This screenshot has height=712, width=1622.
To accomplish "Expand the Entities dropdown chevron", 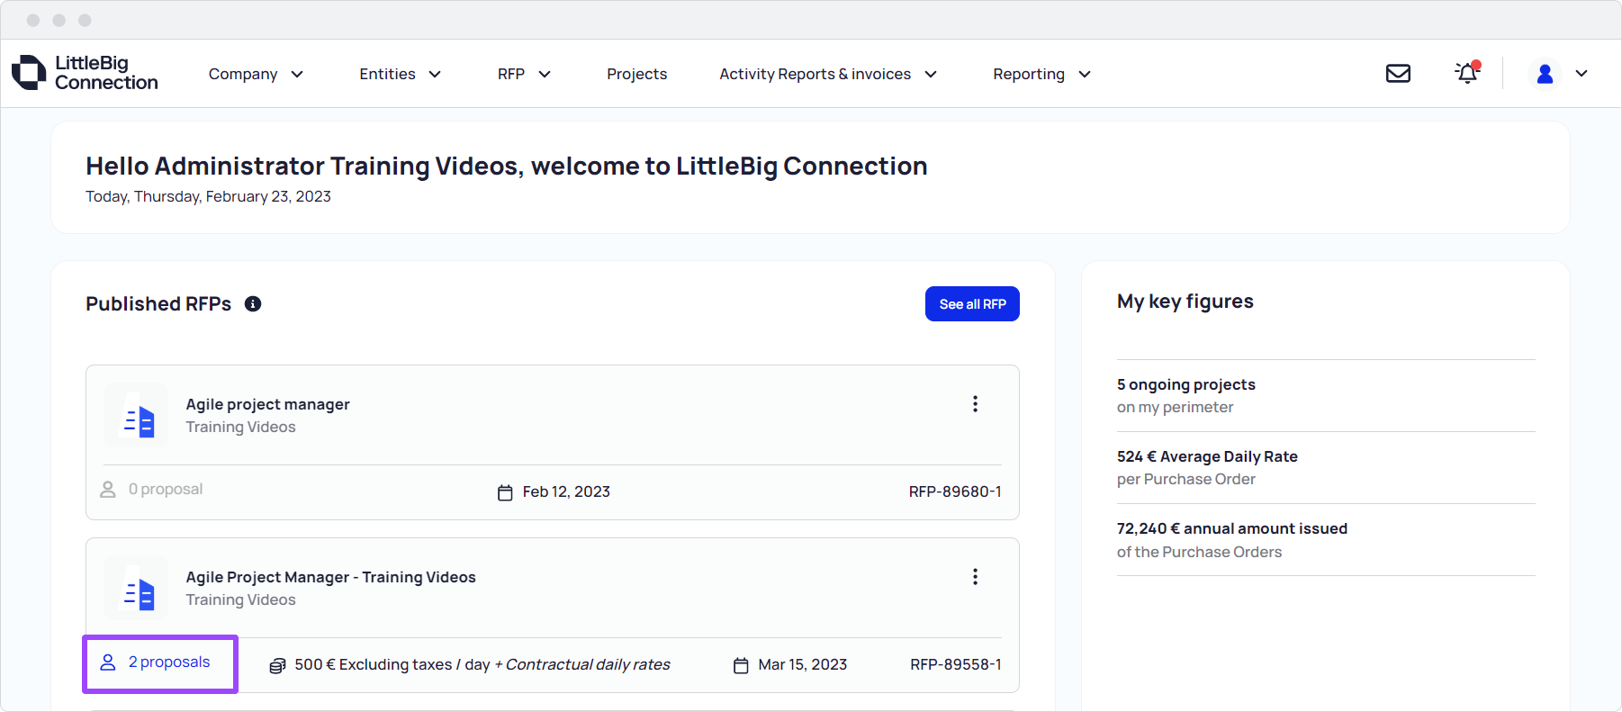I will tap(435, 75).
